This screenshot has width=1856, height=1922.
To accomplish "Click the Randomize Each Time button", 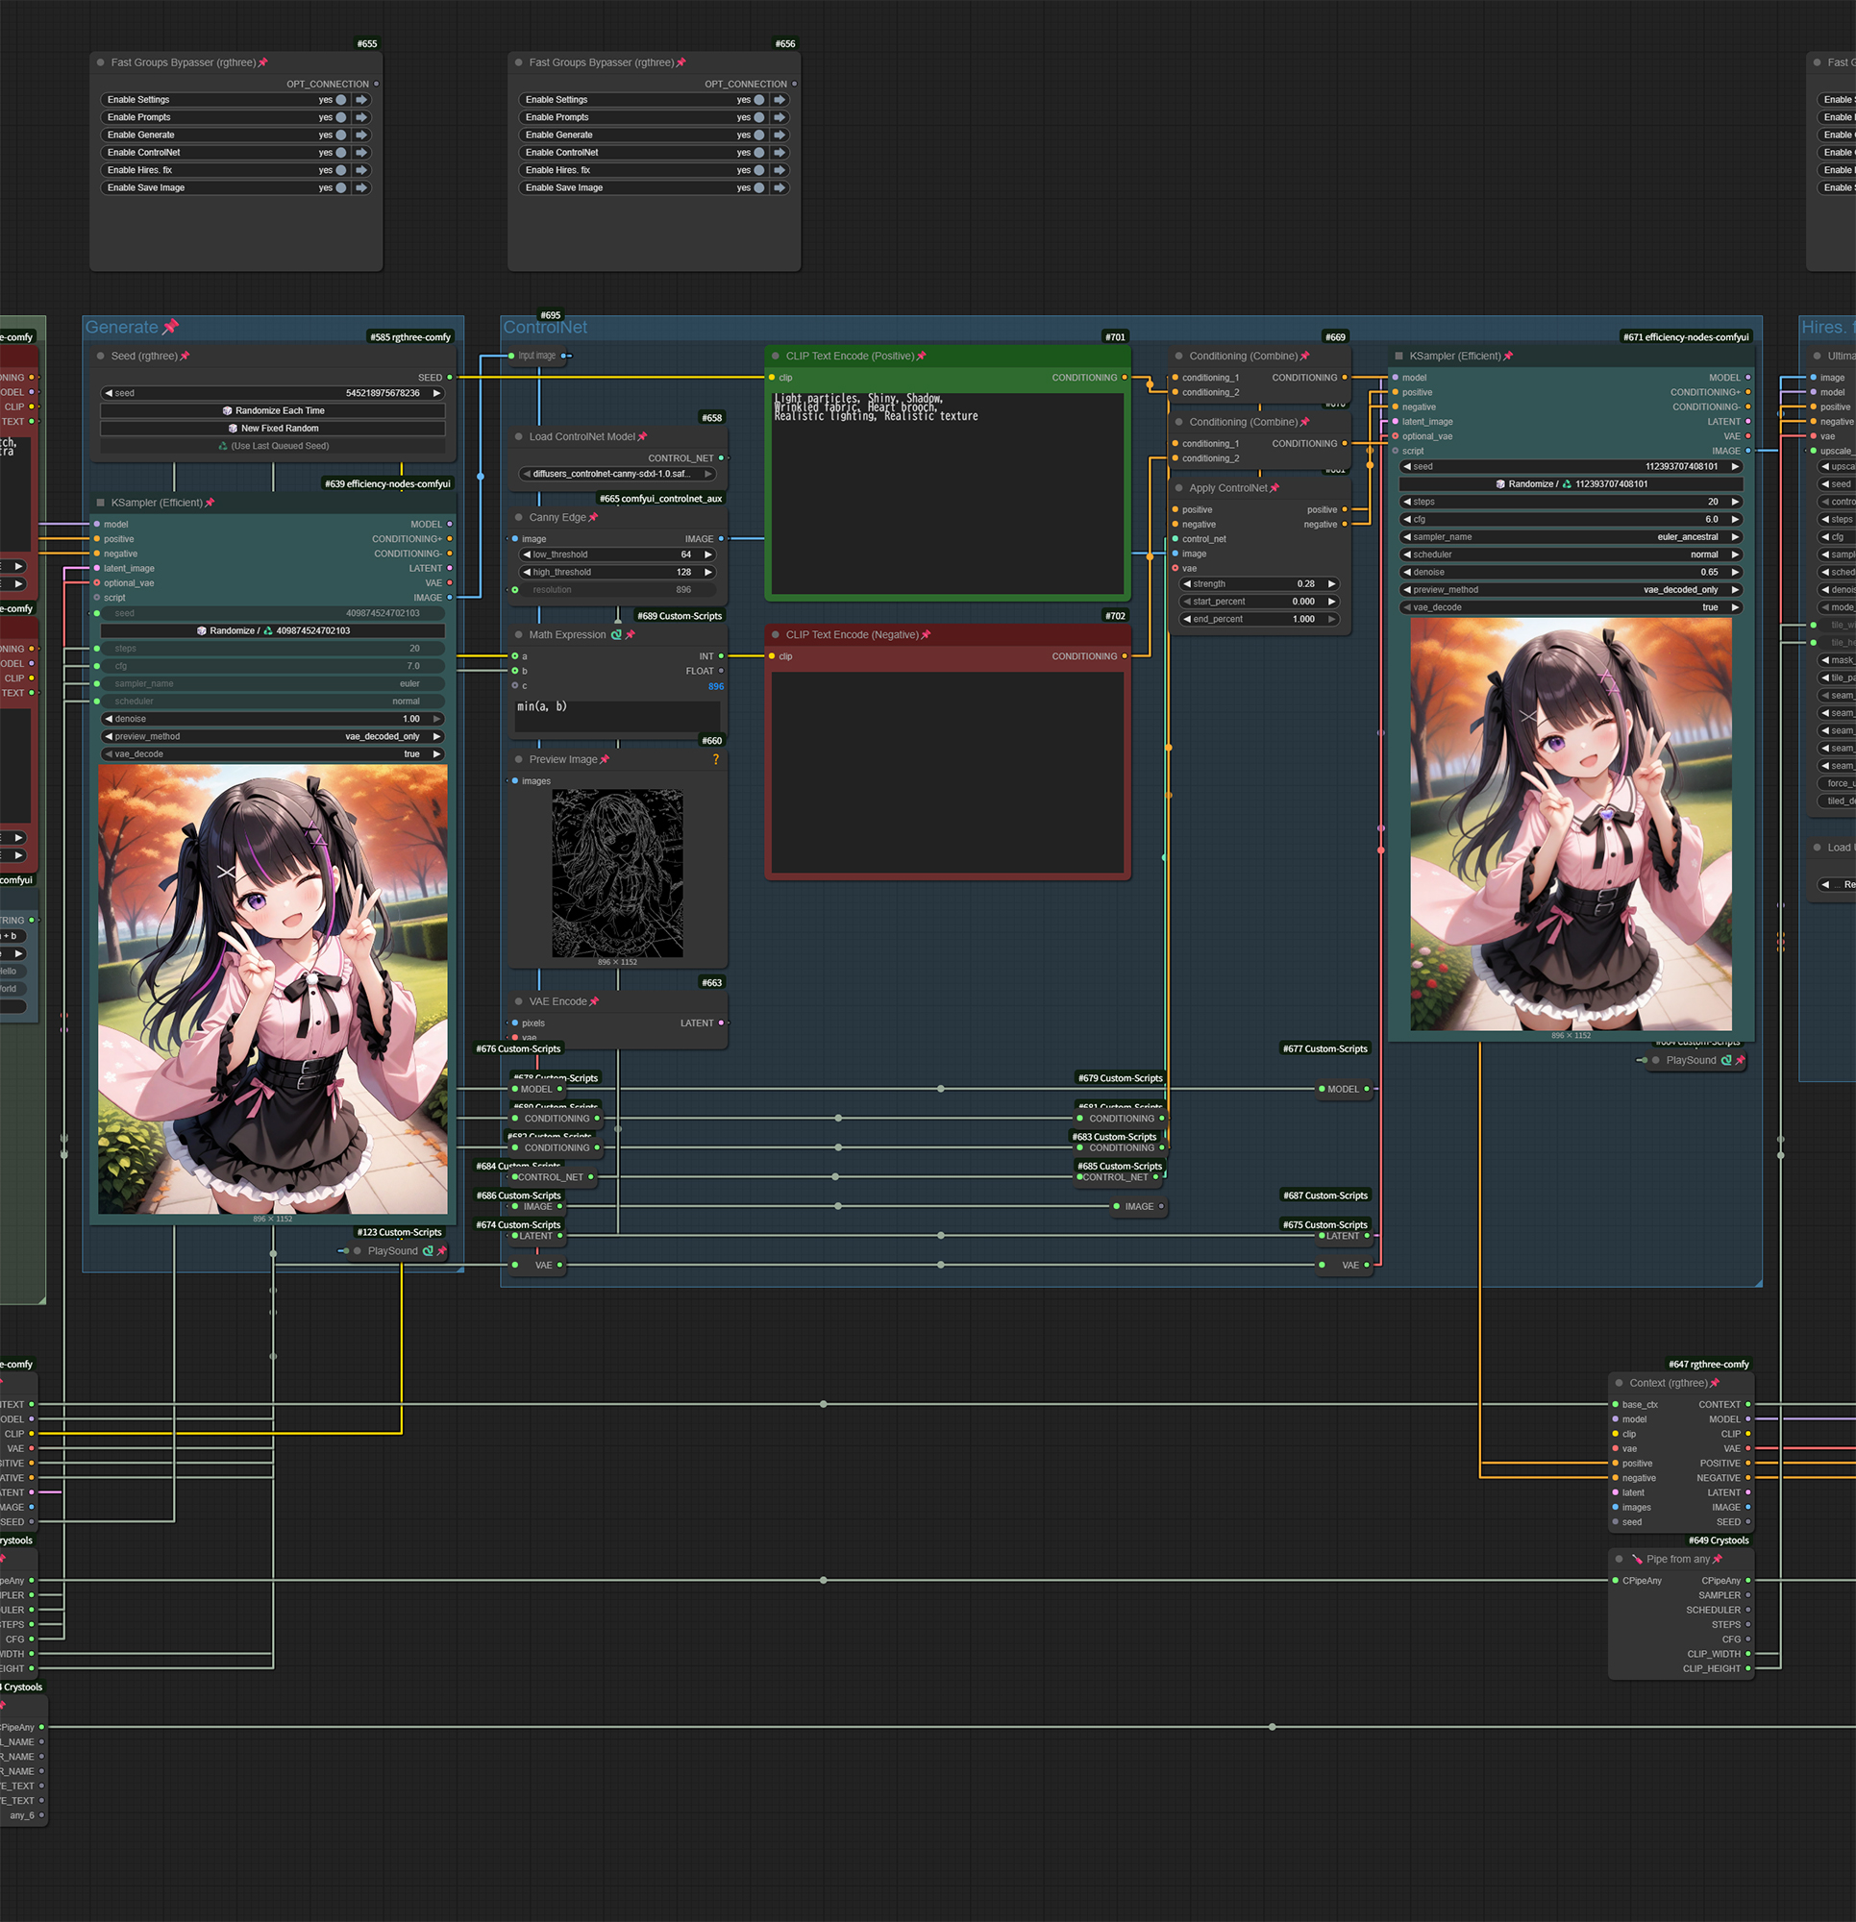I will (x=273, y=411).
